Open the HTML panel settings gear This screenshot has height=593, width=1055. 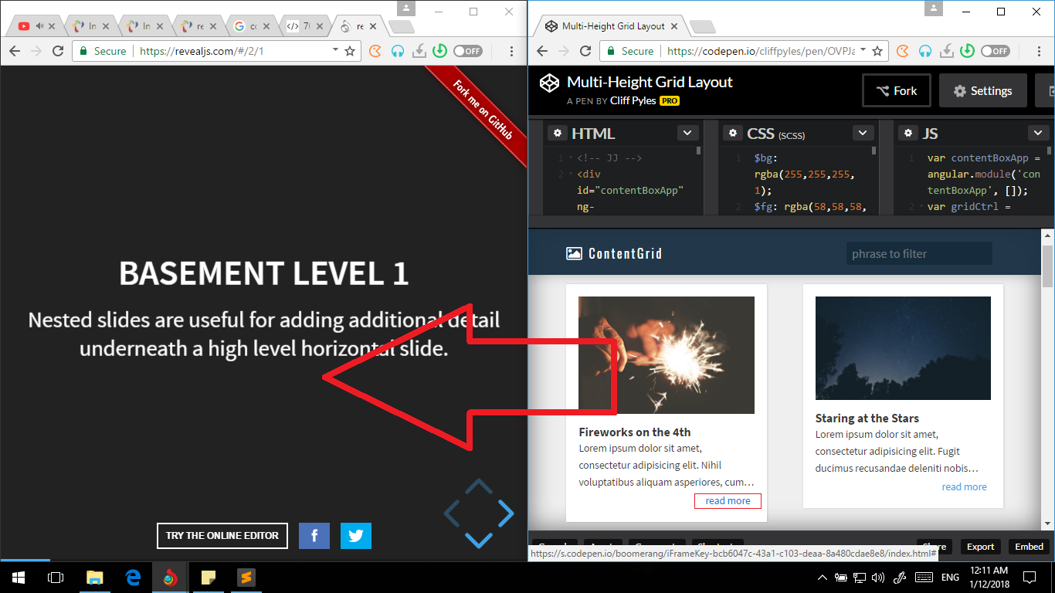pos(558,133)
